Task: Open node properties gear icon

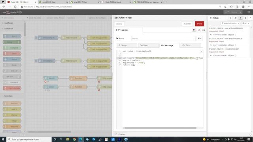Action: (194, 30)
